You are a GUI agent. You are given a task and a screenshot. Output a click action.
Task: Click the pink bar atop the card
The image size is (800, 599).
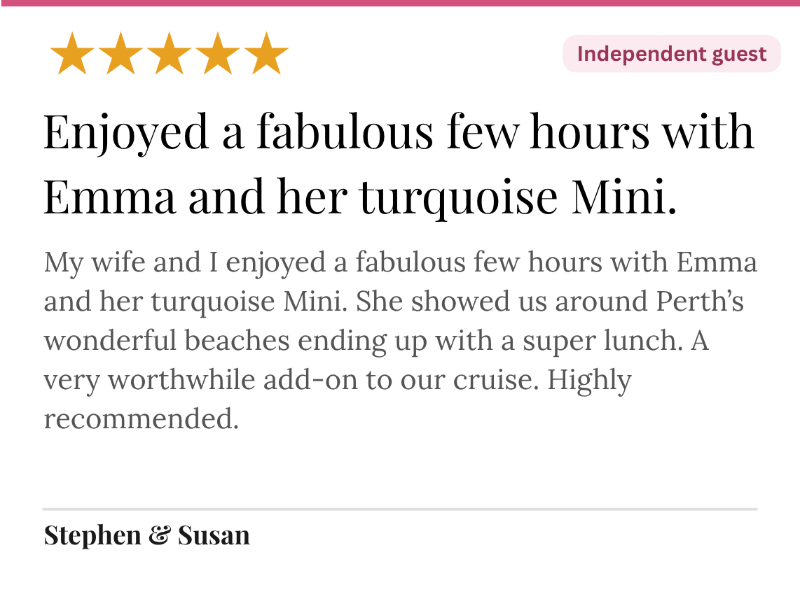click(400, 3)
